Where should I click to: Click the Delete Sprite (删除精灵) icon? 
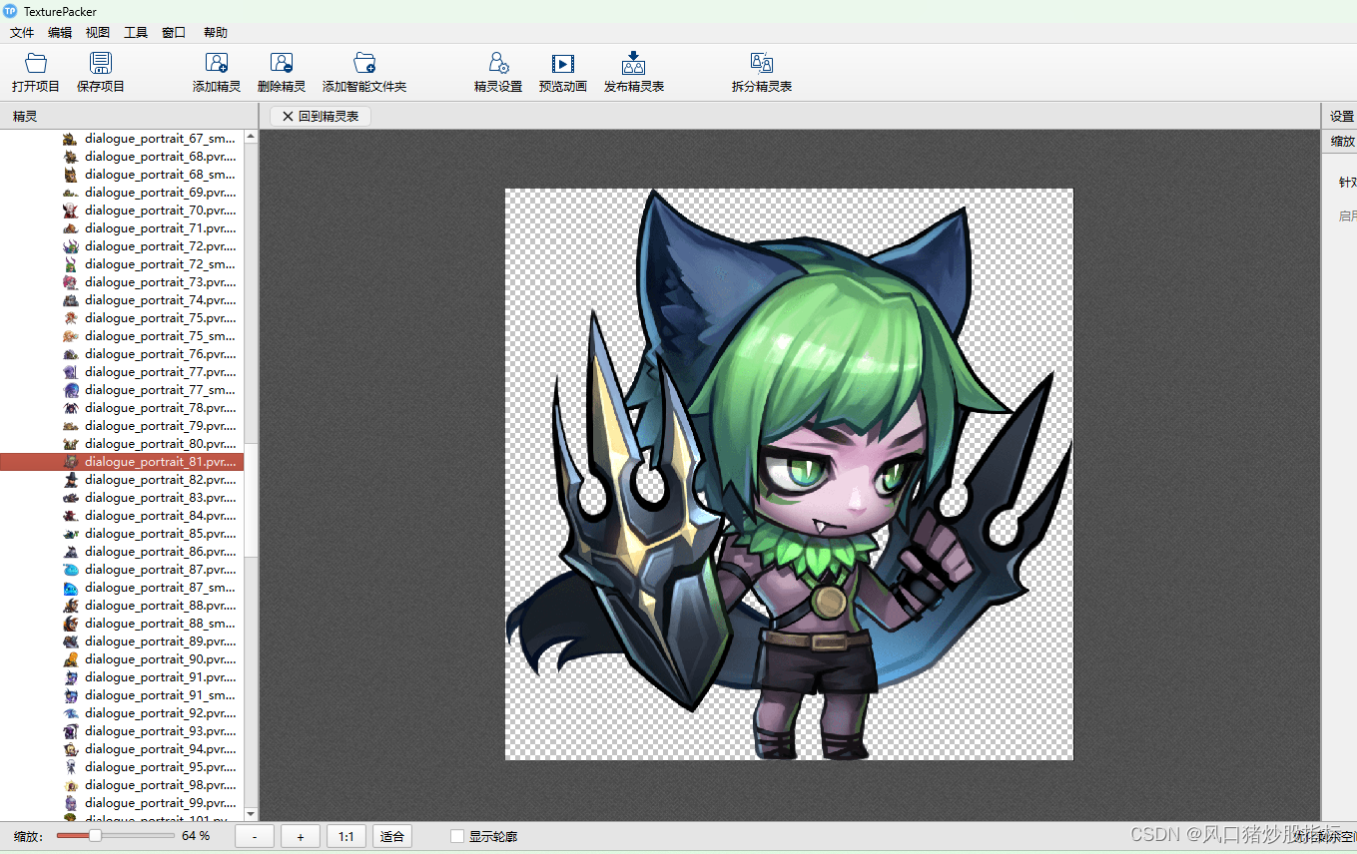tap(282, 64)
